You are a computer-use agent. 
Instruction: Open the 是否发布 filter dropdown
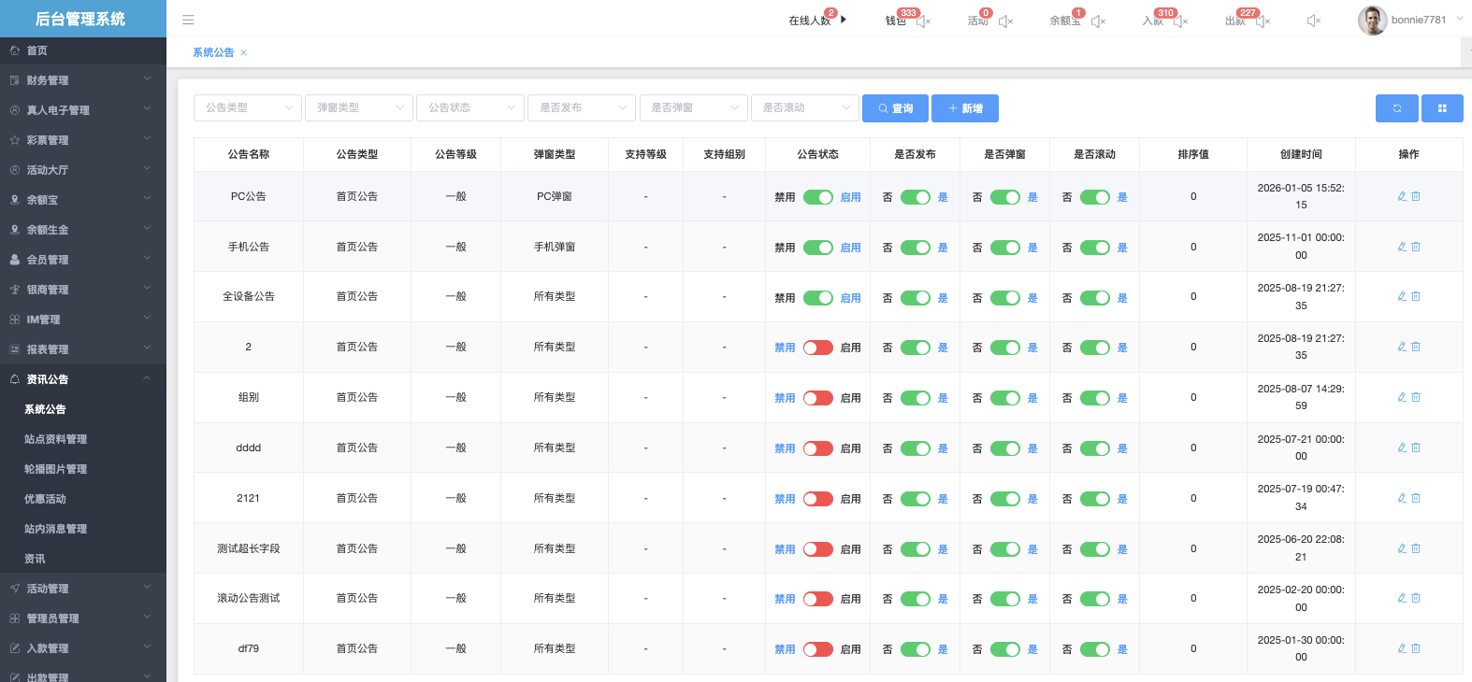point(581,108)
